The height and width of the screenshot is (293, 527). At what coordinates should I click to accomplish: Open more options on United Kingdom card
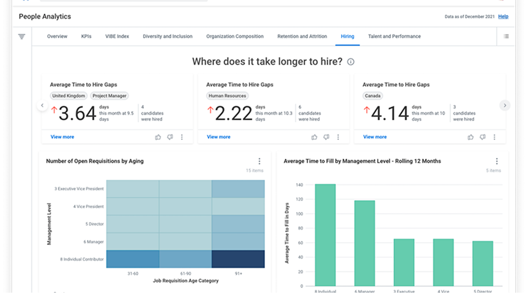pyautogui.click(x=182, y=137)
